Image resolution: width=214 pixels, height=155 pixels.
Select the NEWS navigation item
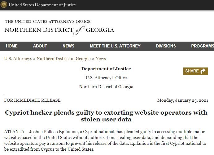(68, 46)
